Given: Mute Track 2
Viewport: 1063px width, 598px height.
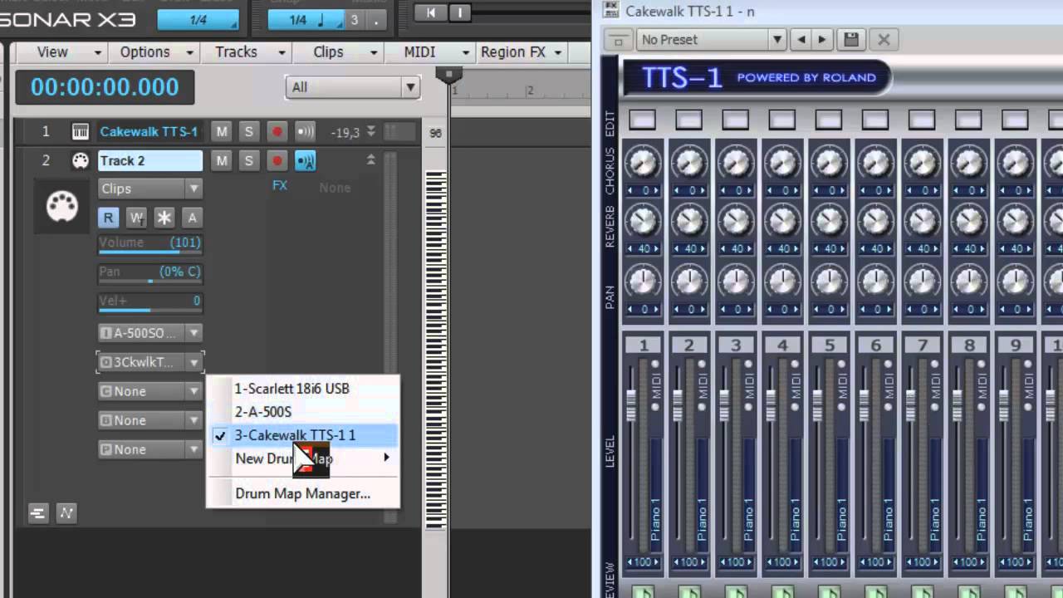Looking at the screenshot, I should point(221,160).
